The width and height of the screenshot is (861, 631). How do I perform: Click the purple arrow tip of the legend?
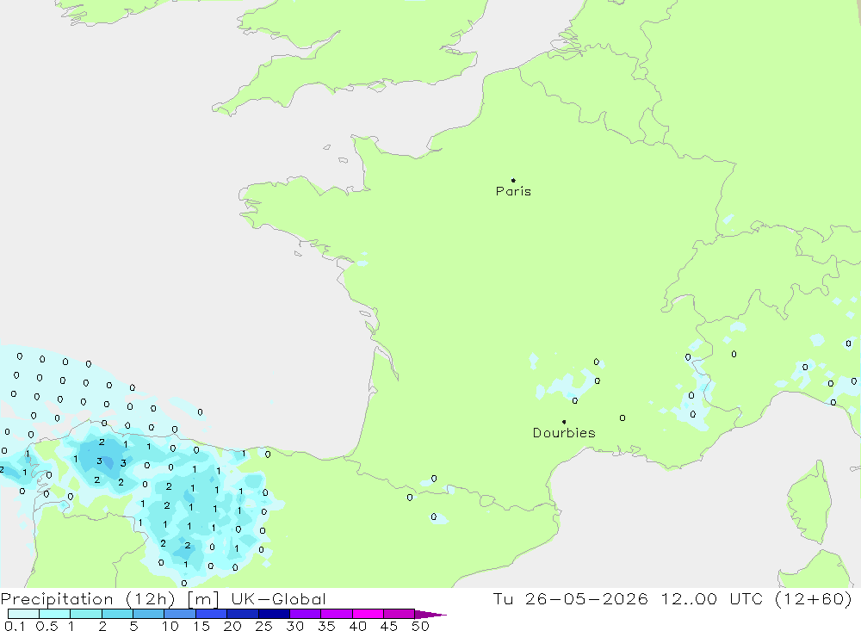click(x=431, y=615)
